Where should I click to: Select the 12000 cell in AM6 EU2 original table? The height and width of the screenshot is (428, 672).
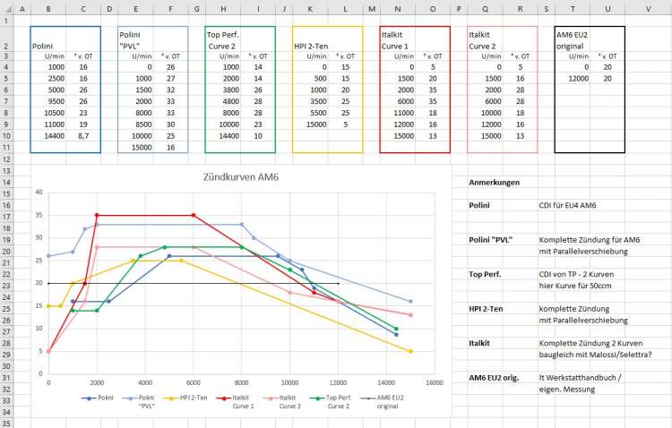pyautogui.click(x=574, y=78)
